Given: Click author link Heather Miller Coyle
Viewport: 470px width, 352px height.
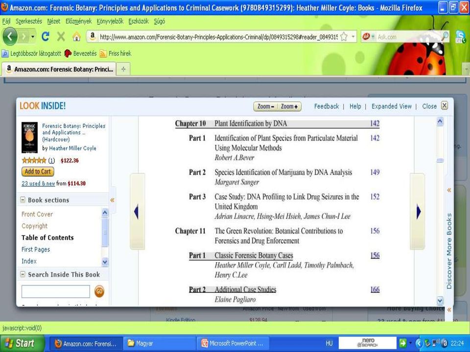Looking at the screenshot, I should 73,148.
